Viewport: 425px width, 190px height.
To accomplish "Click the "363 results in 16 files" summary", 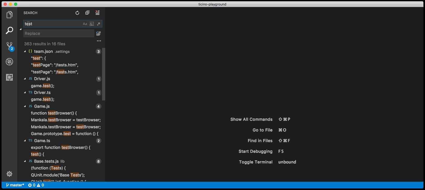I will [x=45, y=44].
